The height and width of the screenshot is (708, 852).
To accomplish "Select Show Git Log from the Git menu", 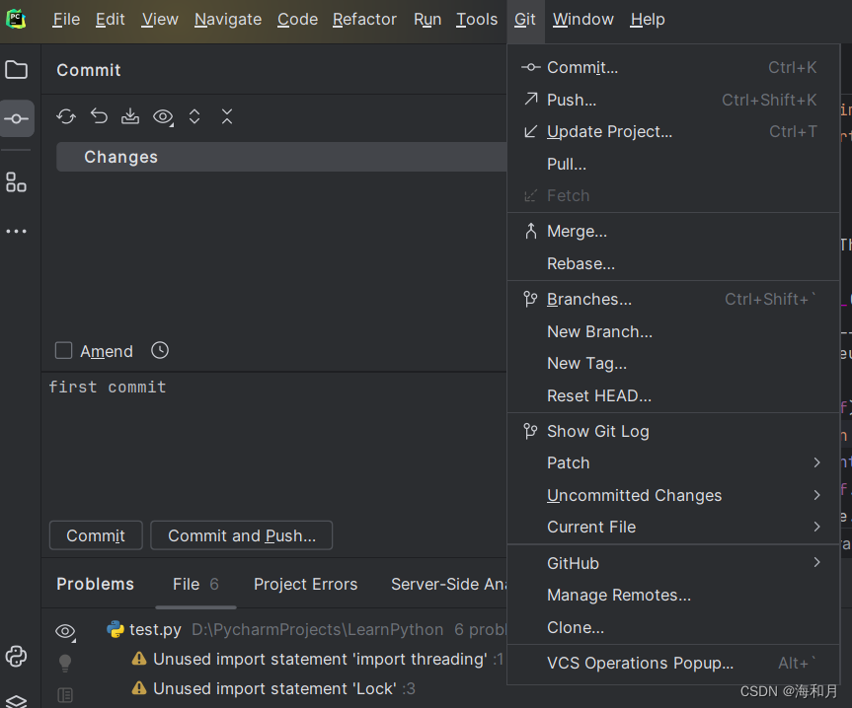I will coord(597,431).
